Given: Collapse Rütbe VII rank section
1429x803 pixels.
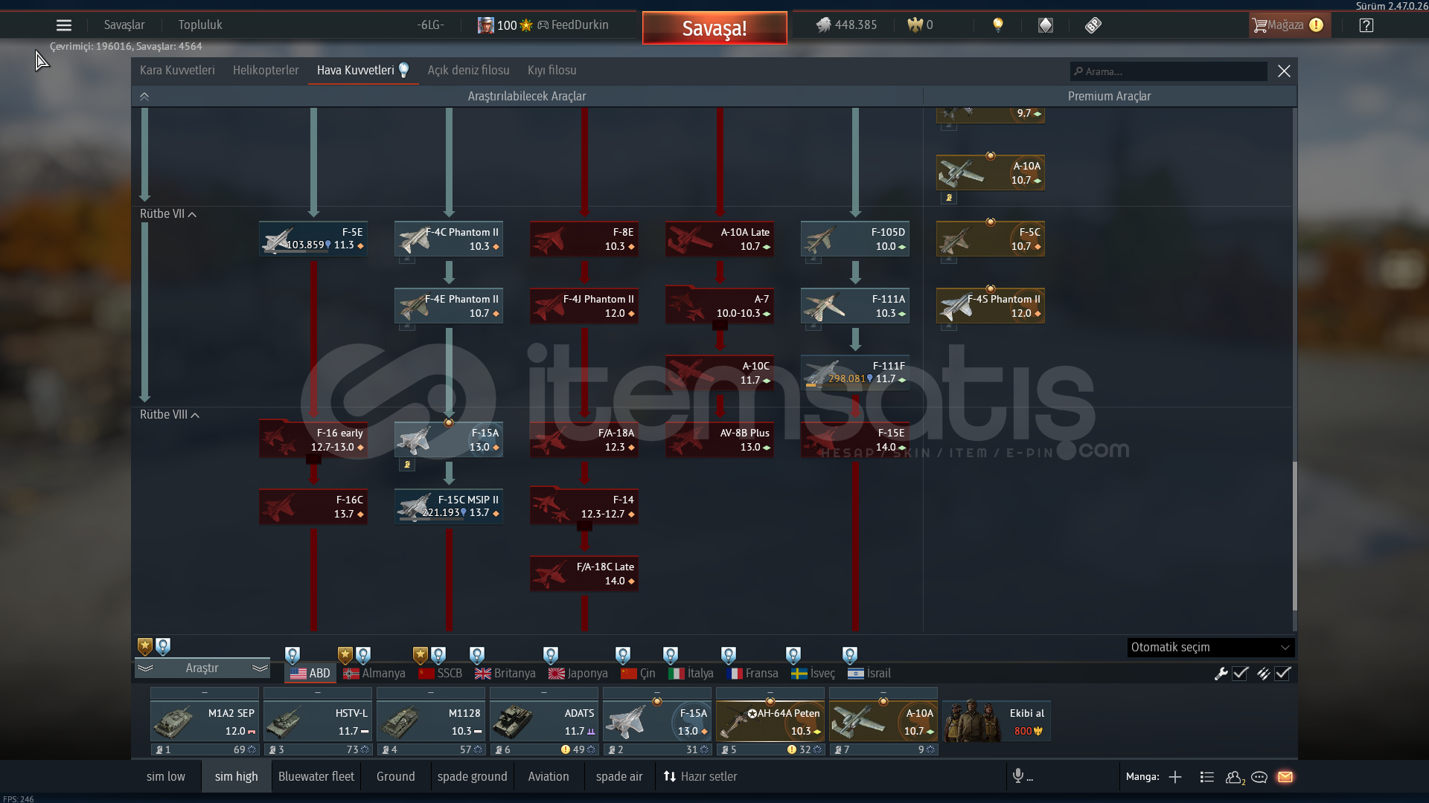Looking at the screenshot, I should coord(168,214).
